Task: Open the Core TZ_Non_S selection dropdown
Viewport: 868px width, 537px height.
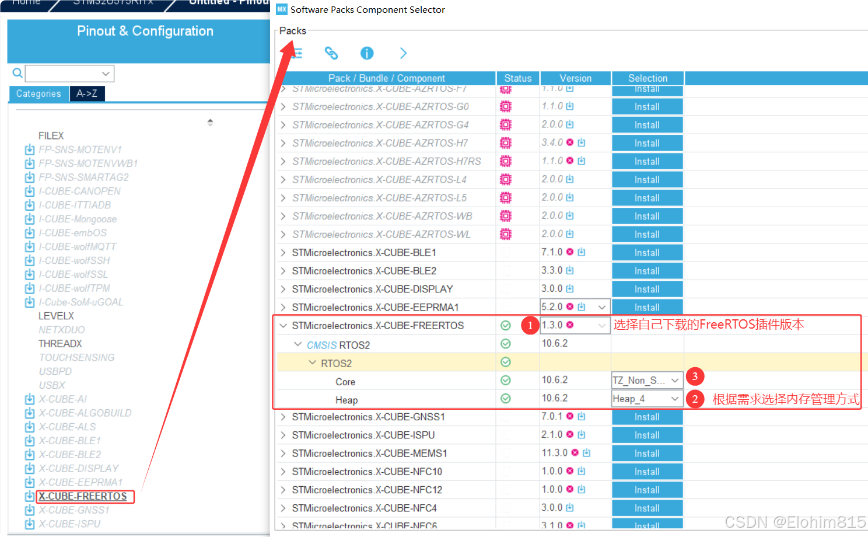Action: point(675,381)
